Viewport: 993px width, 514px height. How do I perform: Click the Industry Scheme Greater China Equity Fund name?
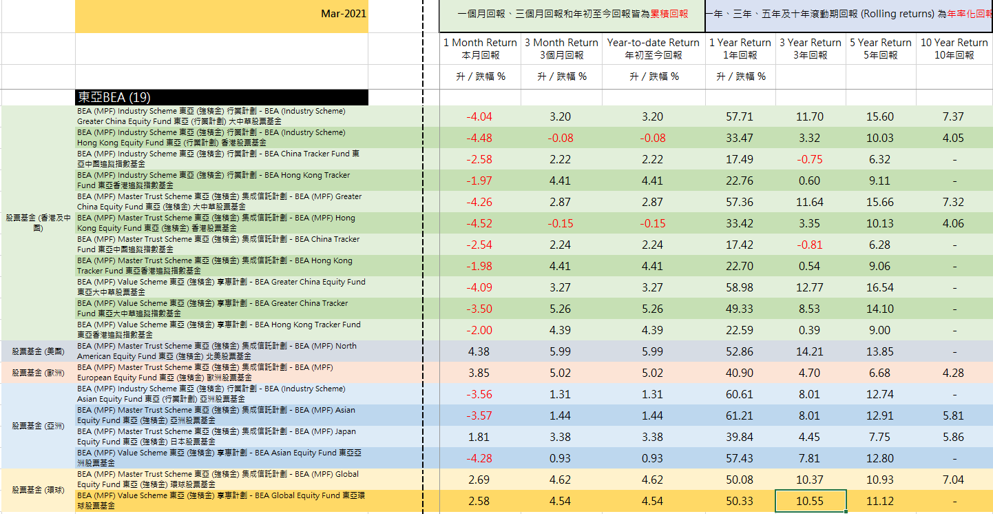click(x=222, y=116)
